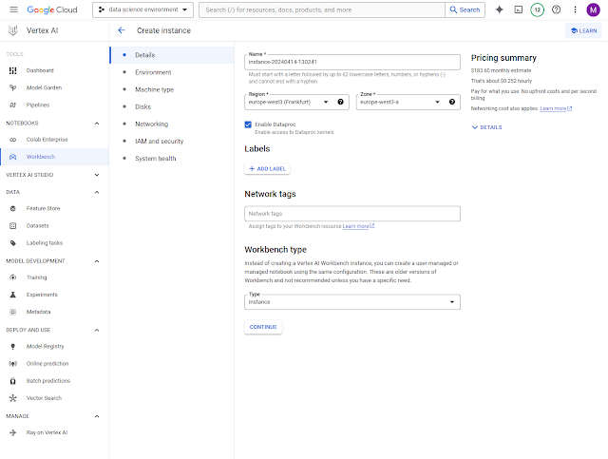This screenshot has height=459, width=608.
Task: Select the System health step
Action: pos(172,159)
